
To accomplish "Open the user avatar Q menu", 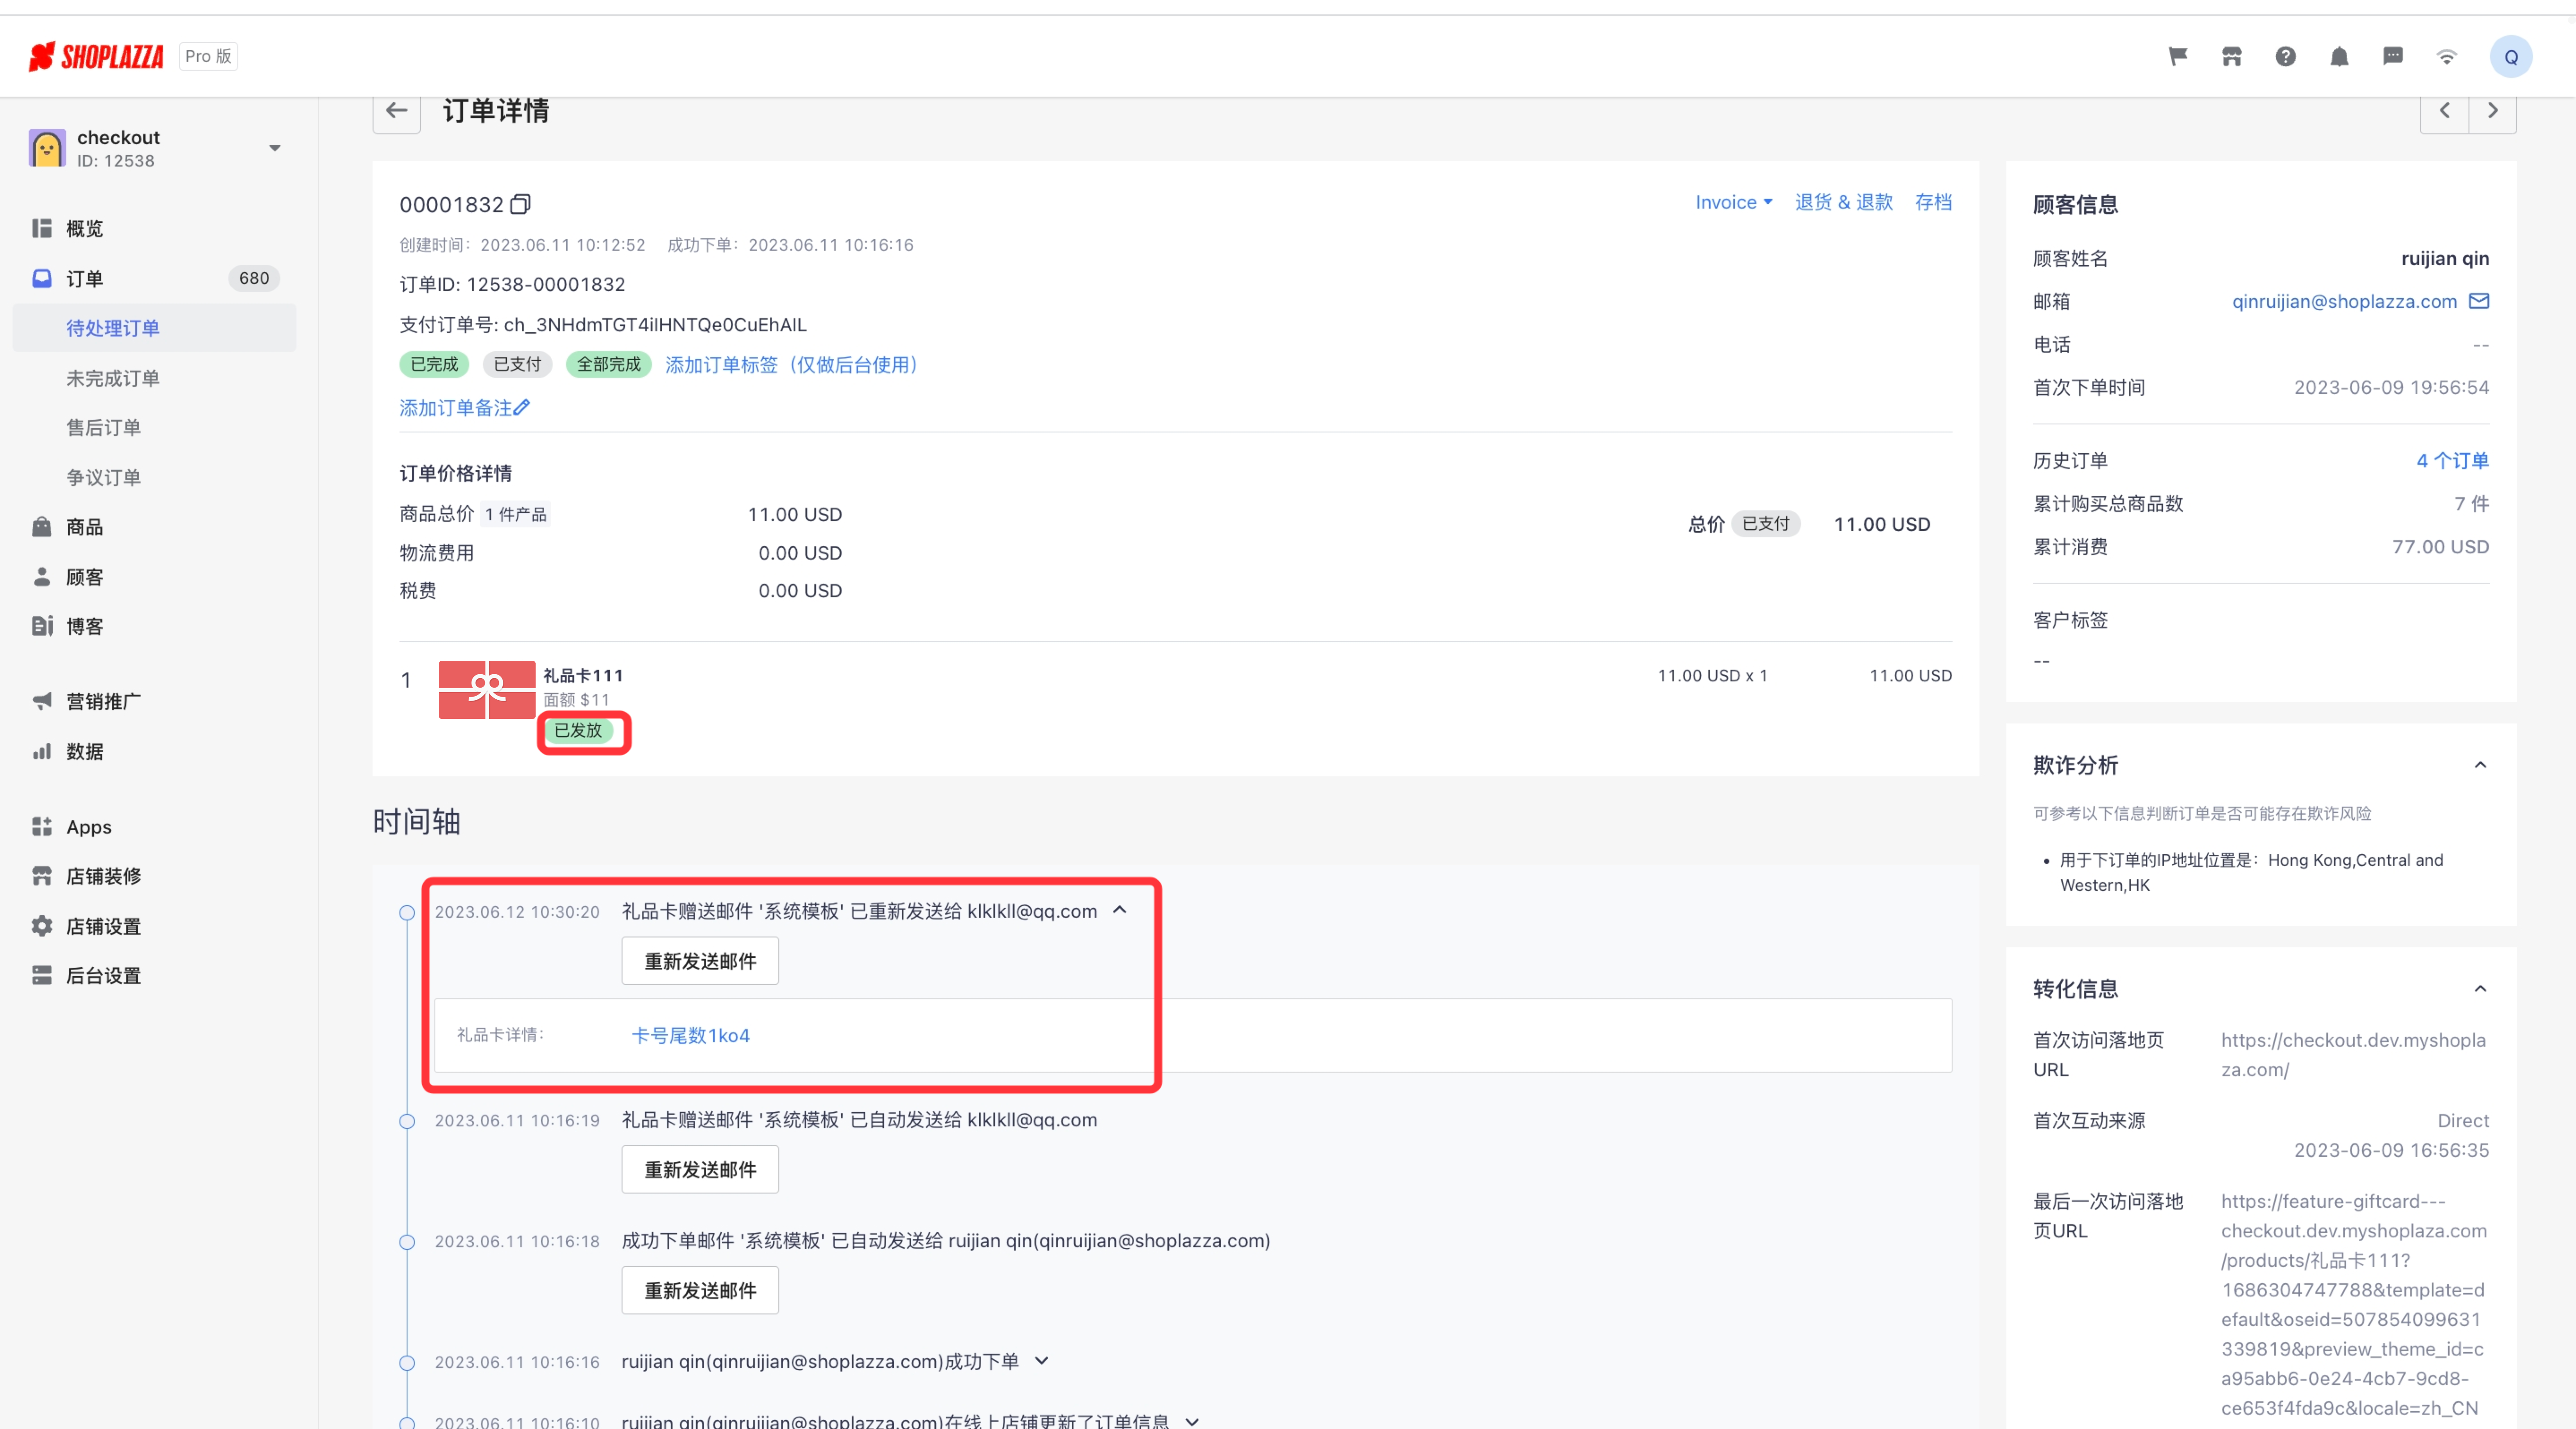I will pyautogui.click(x=2511, y=57).
